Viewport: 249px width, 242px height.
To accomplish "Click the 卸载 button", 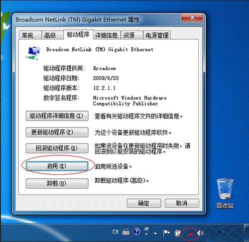I will (57, 183).
